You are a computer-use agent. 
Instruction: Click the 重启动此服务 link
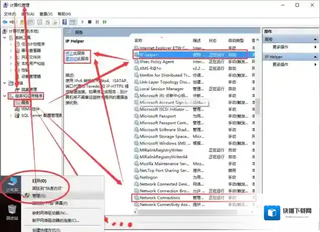point(76,59)
